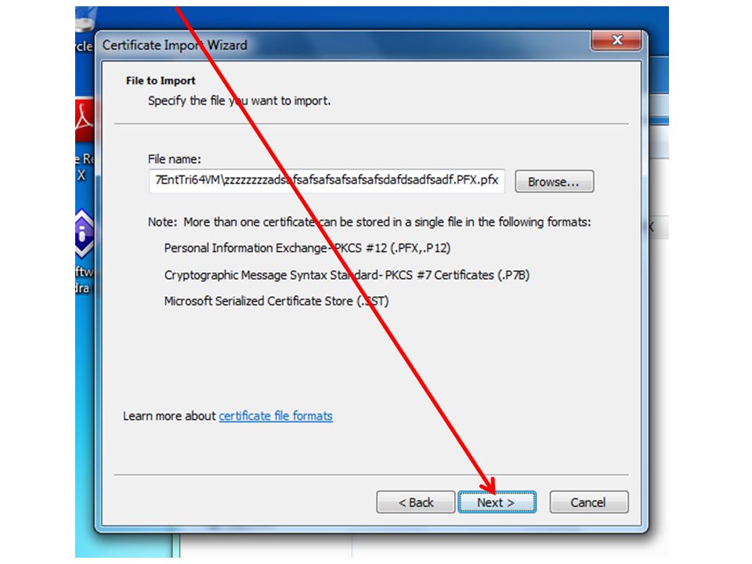Click the 'File name:' label
The width and height of the screenshot is (752, 564).
(174, 159)
